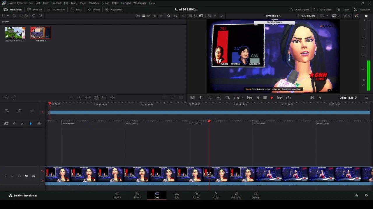373x209 pixels.
Task: Click the Quick Export button
Action: (x=299, y=10)
